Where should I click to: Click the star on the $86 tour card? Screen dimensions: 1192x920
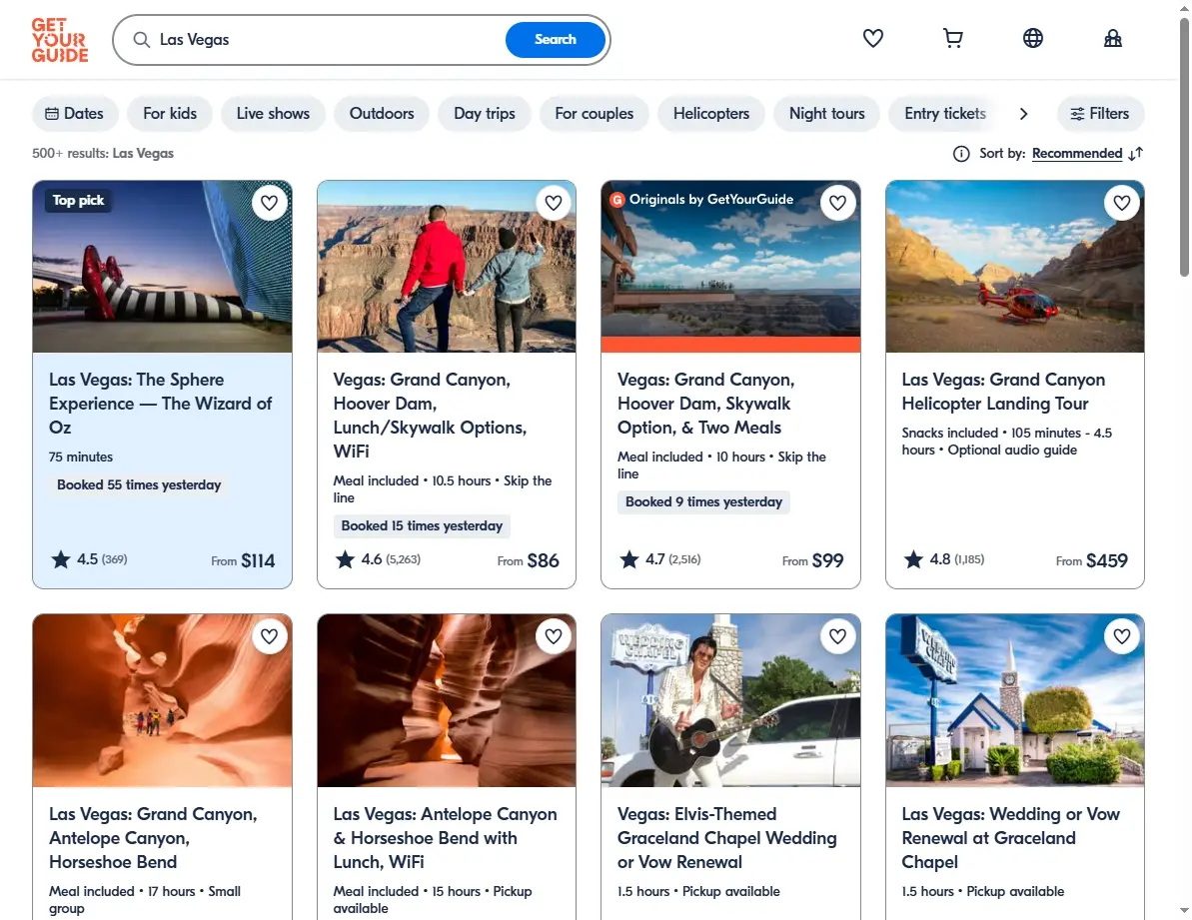(345, 560)
